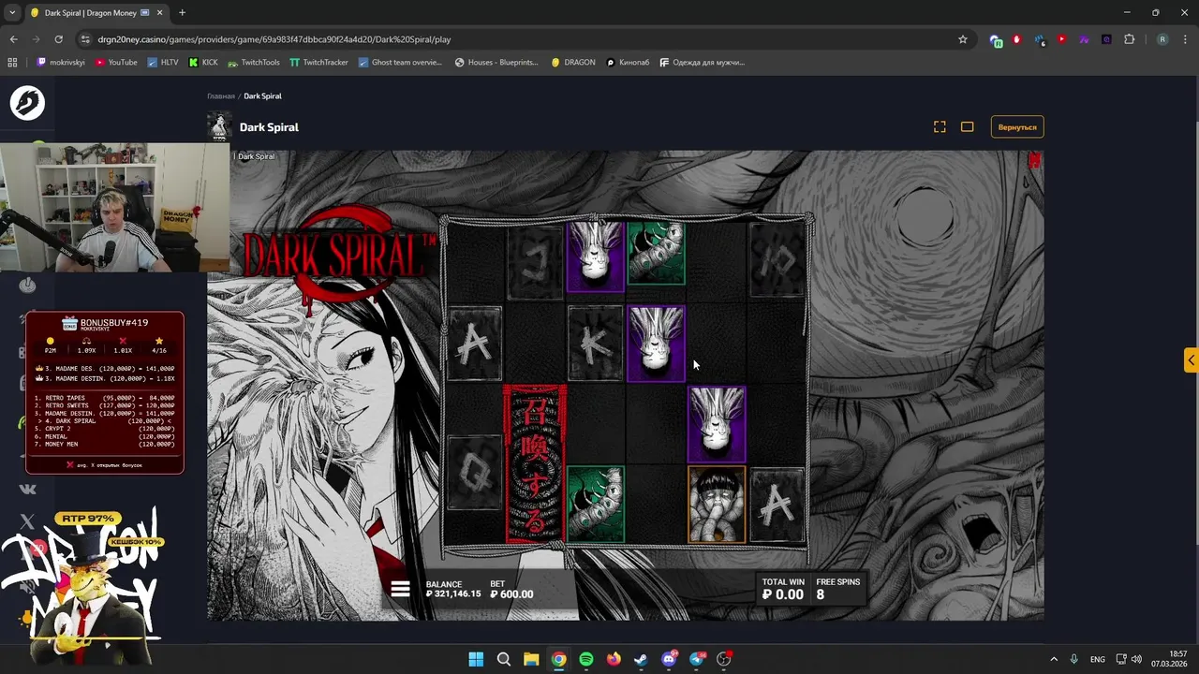
Task: Open the ENG language switcher
Action: click(x=1098, y=659)
